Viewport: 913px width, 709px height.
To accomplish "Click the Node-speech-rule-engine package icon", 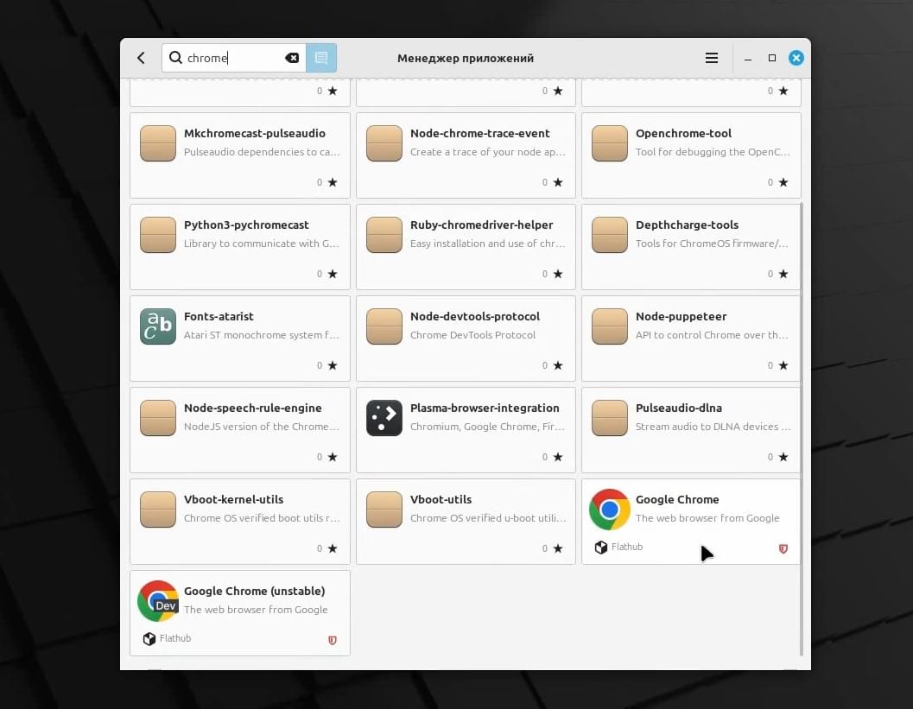I will click(158, 418).
